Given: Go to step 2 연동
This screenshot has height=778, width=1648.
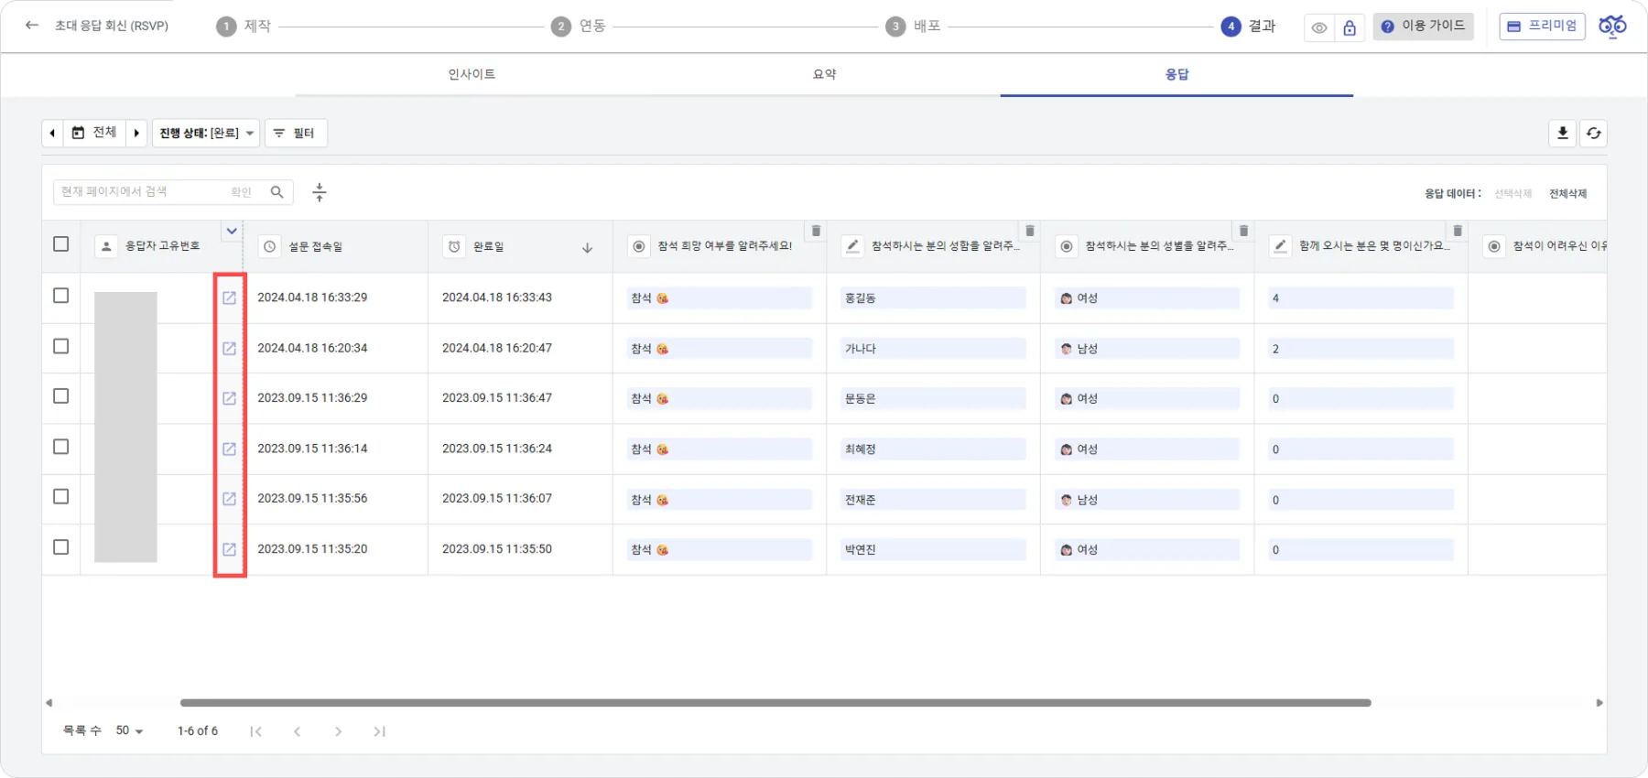Looking at the screenshot, I should tap(579, 26).
